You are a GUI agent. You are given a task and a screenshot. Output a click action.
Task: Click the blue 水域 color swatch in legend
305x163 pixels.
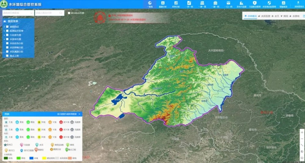click(31, 158)
